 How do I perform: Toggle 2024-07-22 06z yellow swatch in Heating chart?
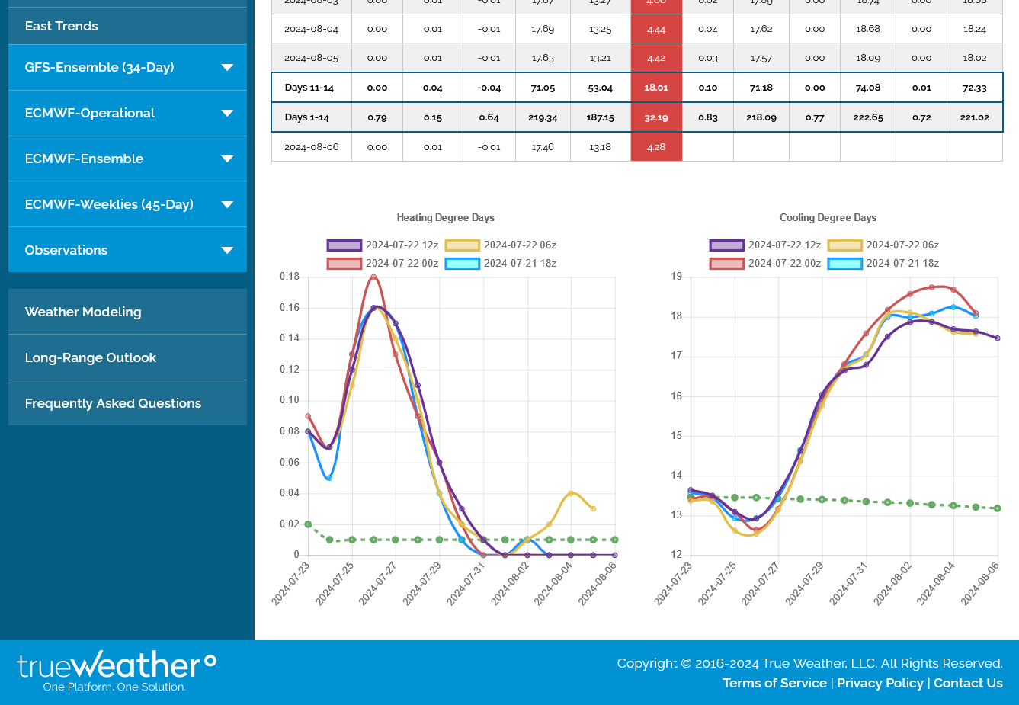click(x=462, y=245)
